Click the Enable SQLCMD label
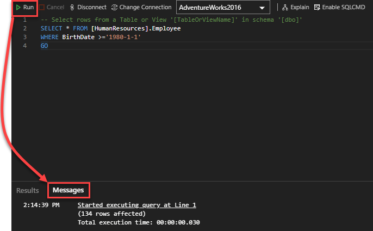The width and height of the screenshot is (373, 231). (344, 8)
